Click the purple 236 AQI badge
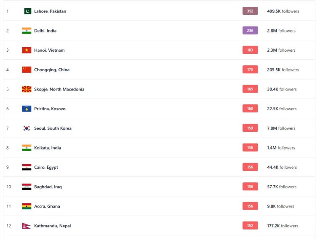The width and height of the screenshot is (320, 240). coord(250,30)
